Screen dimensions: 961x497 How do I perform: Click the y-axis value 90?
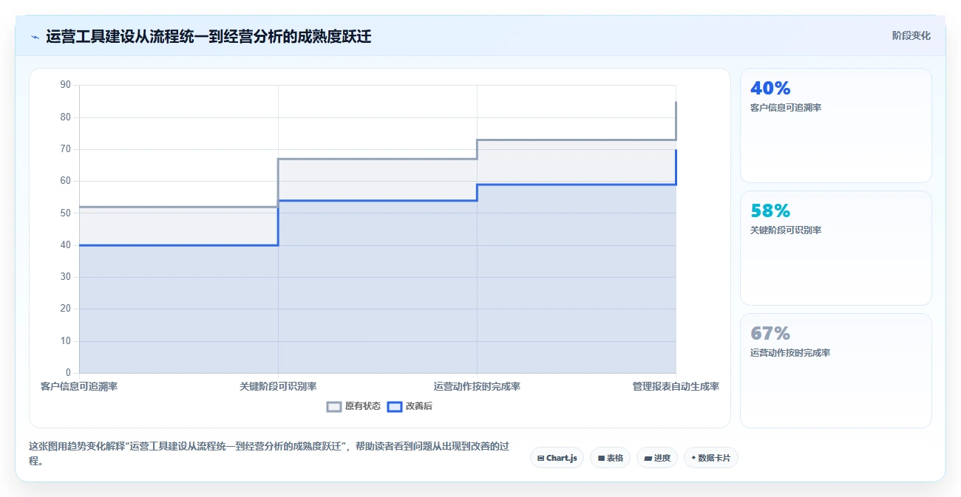65,85
